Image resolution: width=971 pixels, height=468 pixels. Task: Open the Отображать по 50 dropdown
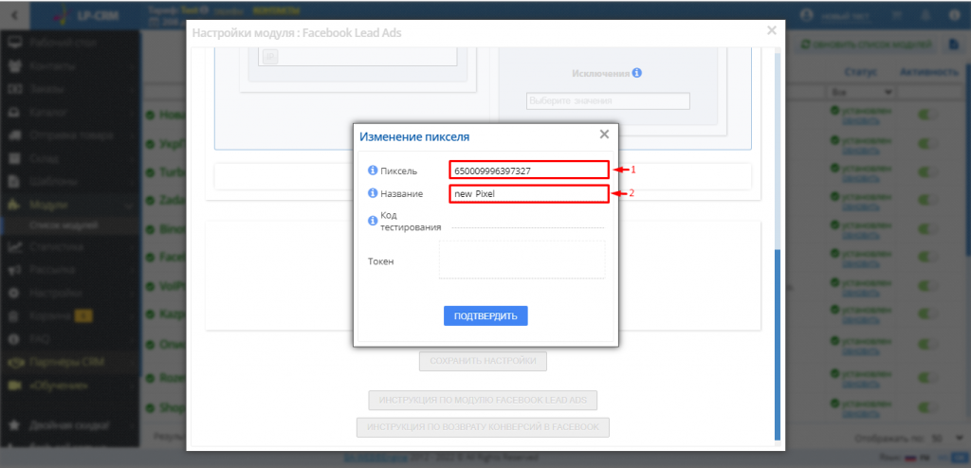[945, 438]
